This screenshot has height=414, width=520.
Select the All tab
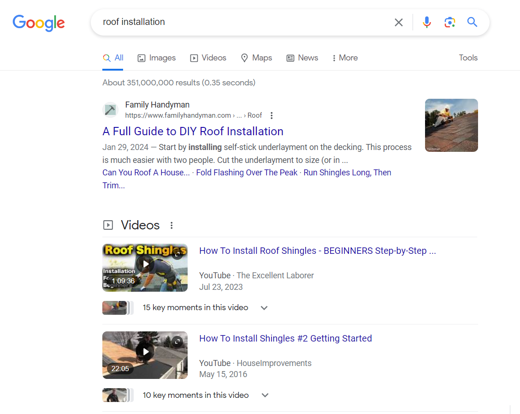click(113, 58)
